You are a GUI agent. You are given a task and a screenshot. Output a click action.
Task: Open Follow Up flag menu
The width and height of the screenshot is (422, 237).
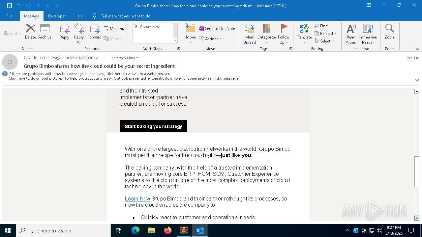284,34
